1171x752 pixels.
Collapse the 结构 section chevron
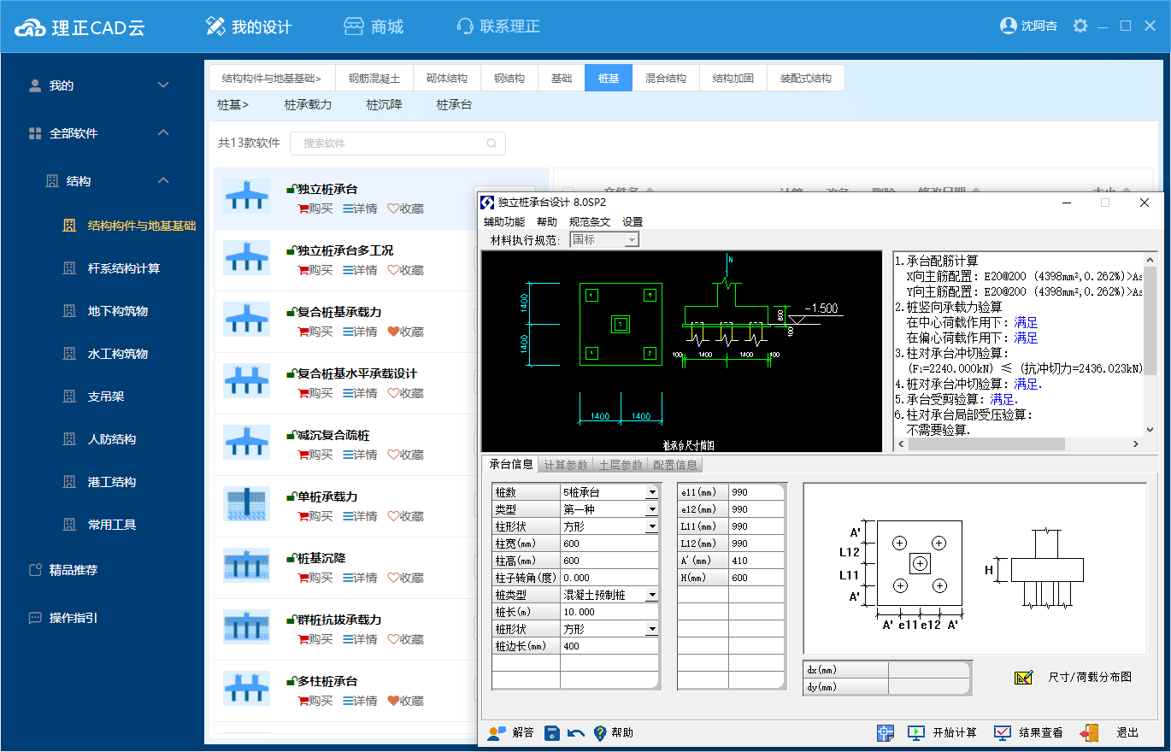pos(164,180)
